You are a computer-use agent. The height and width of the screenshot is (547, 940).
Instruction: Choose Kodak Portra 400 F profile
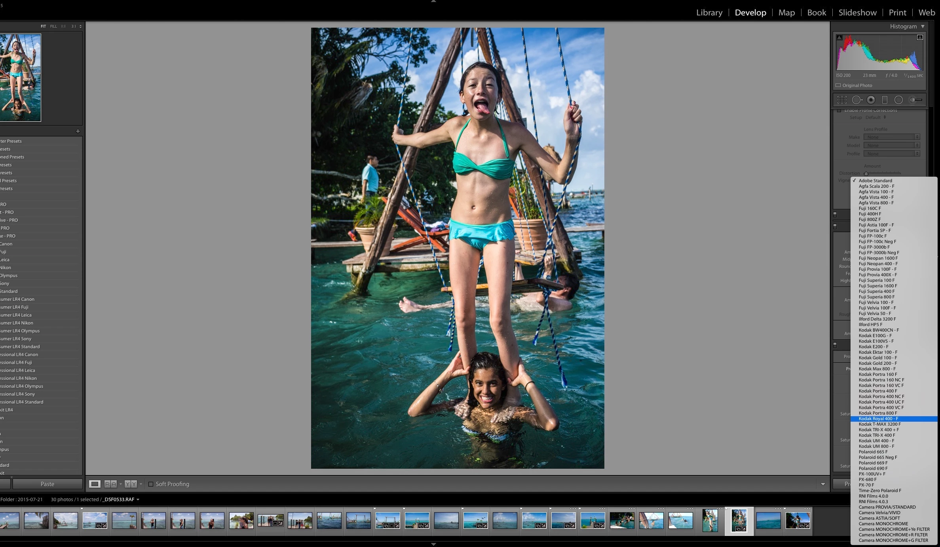pos(877,391)
